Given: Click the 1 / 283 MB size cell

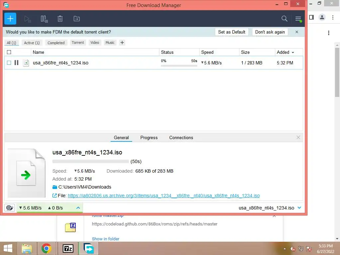Looking at the screenshot, I should click(252, 63).
